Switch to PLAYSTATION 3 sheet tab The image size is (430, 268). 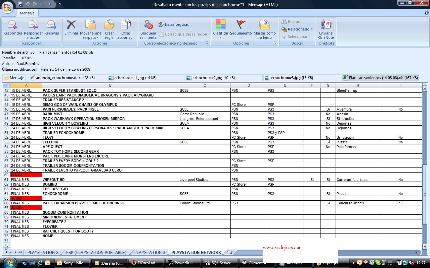coord(149,252)
